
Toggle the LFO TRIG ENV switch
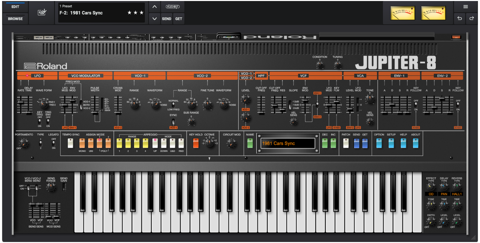coord(48,122)
